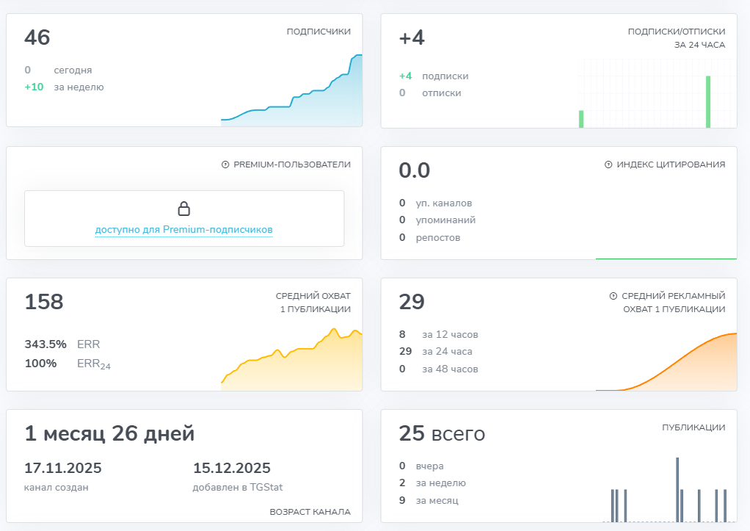Click the tall green subscriptions bar
The height and width of the screenshot is (531, 750).
[708, 101]
